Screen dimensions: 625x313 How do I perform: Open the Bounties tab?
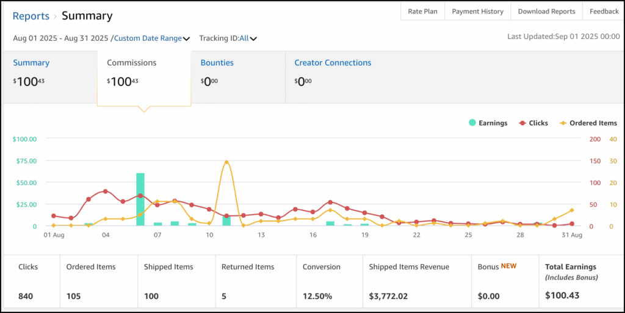pyautogui.click(x=217, y=63)
